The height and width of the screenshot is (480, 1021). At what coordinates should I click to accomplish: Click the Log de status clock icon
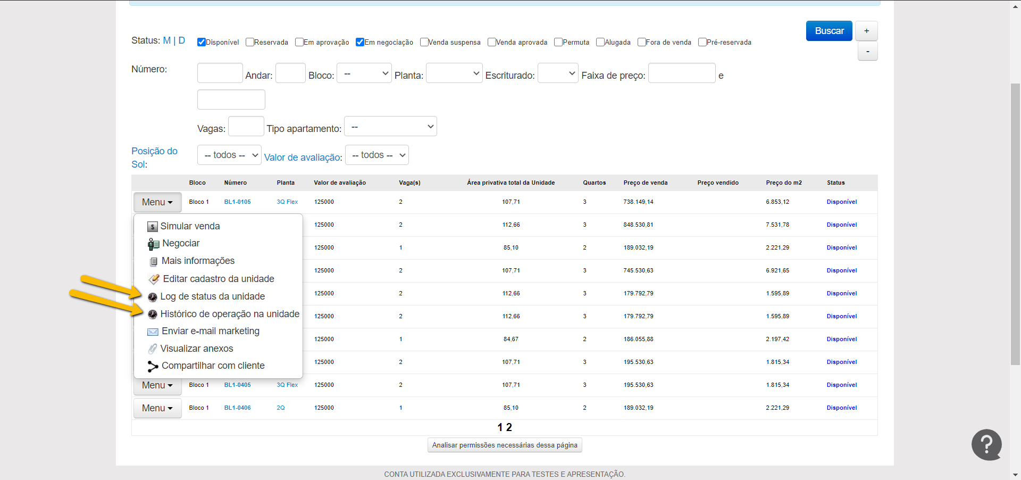coord(153,297)
